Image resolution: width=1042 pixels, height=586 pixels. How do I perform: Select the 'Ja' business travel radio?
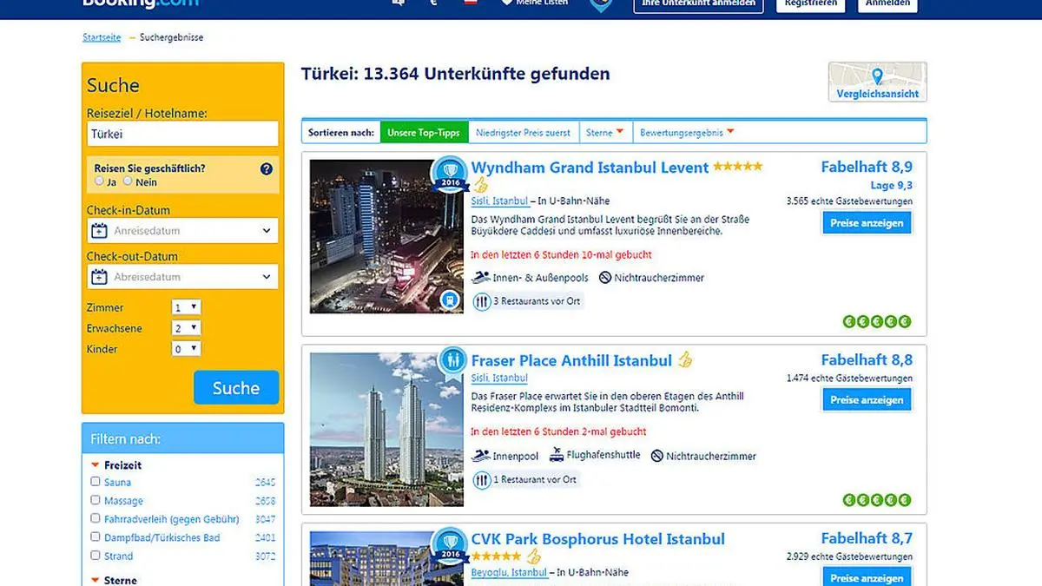click(100, 181)
